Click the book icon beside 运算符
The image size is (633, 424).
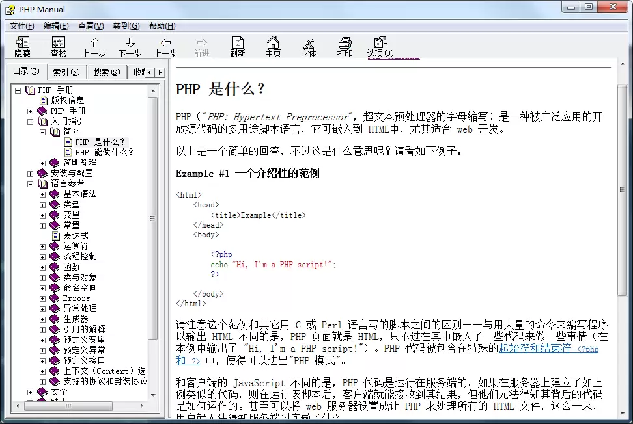pyautogui.click(x=55, y=246)
